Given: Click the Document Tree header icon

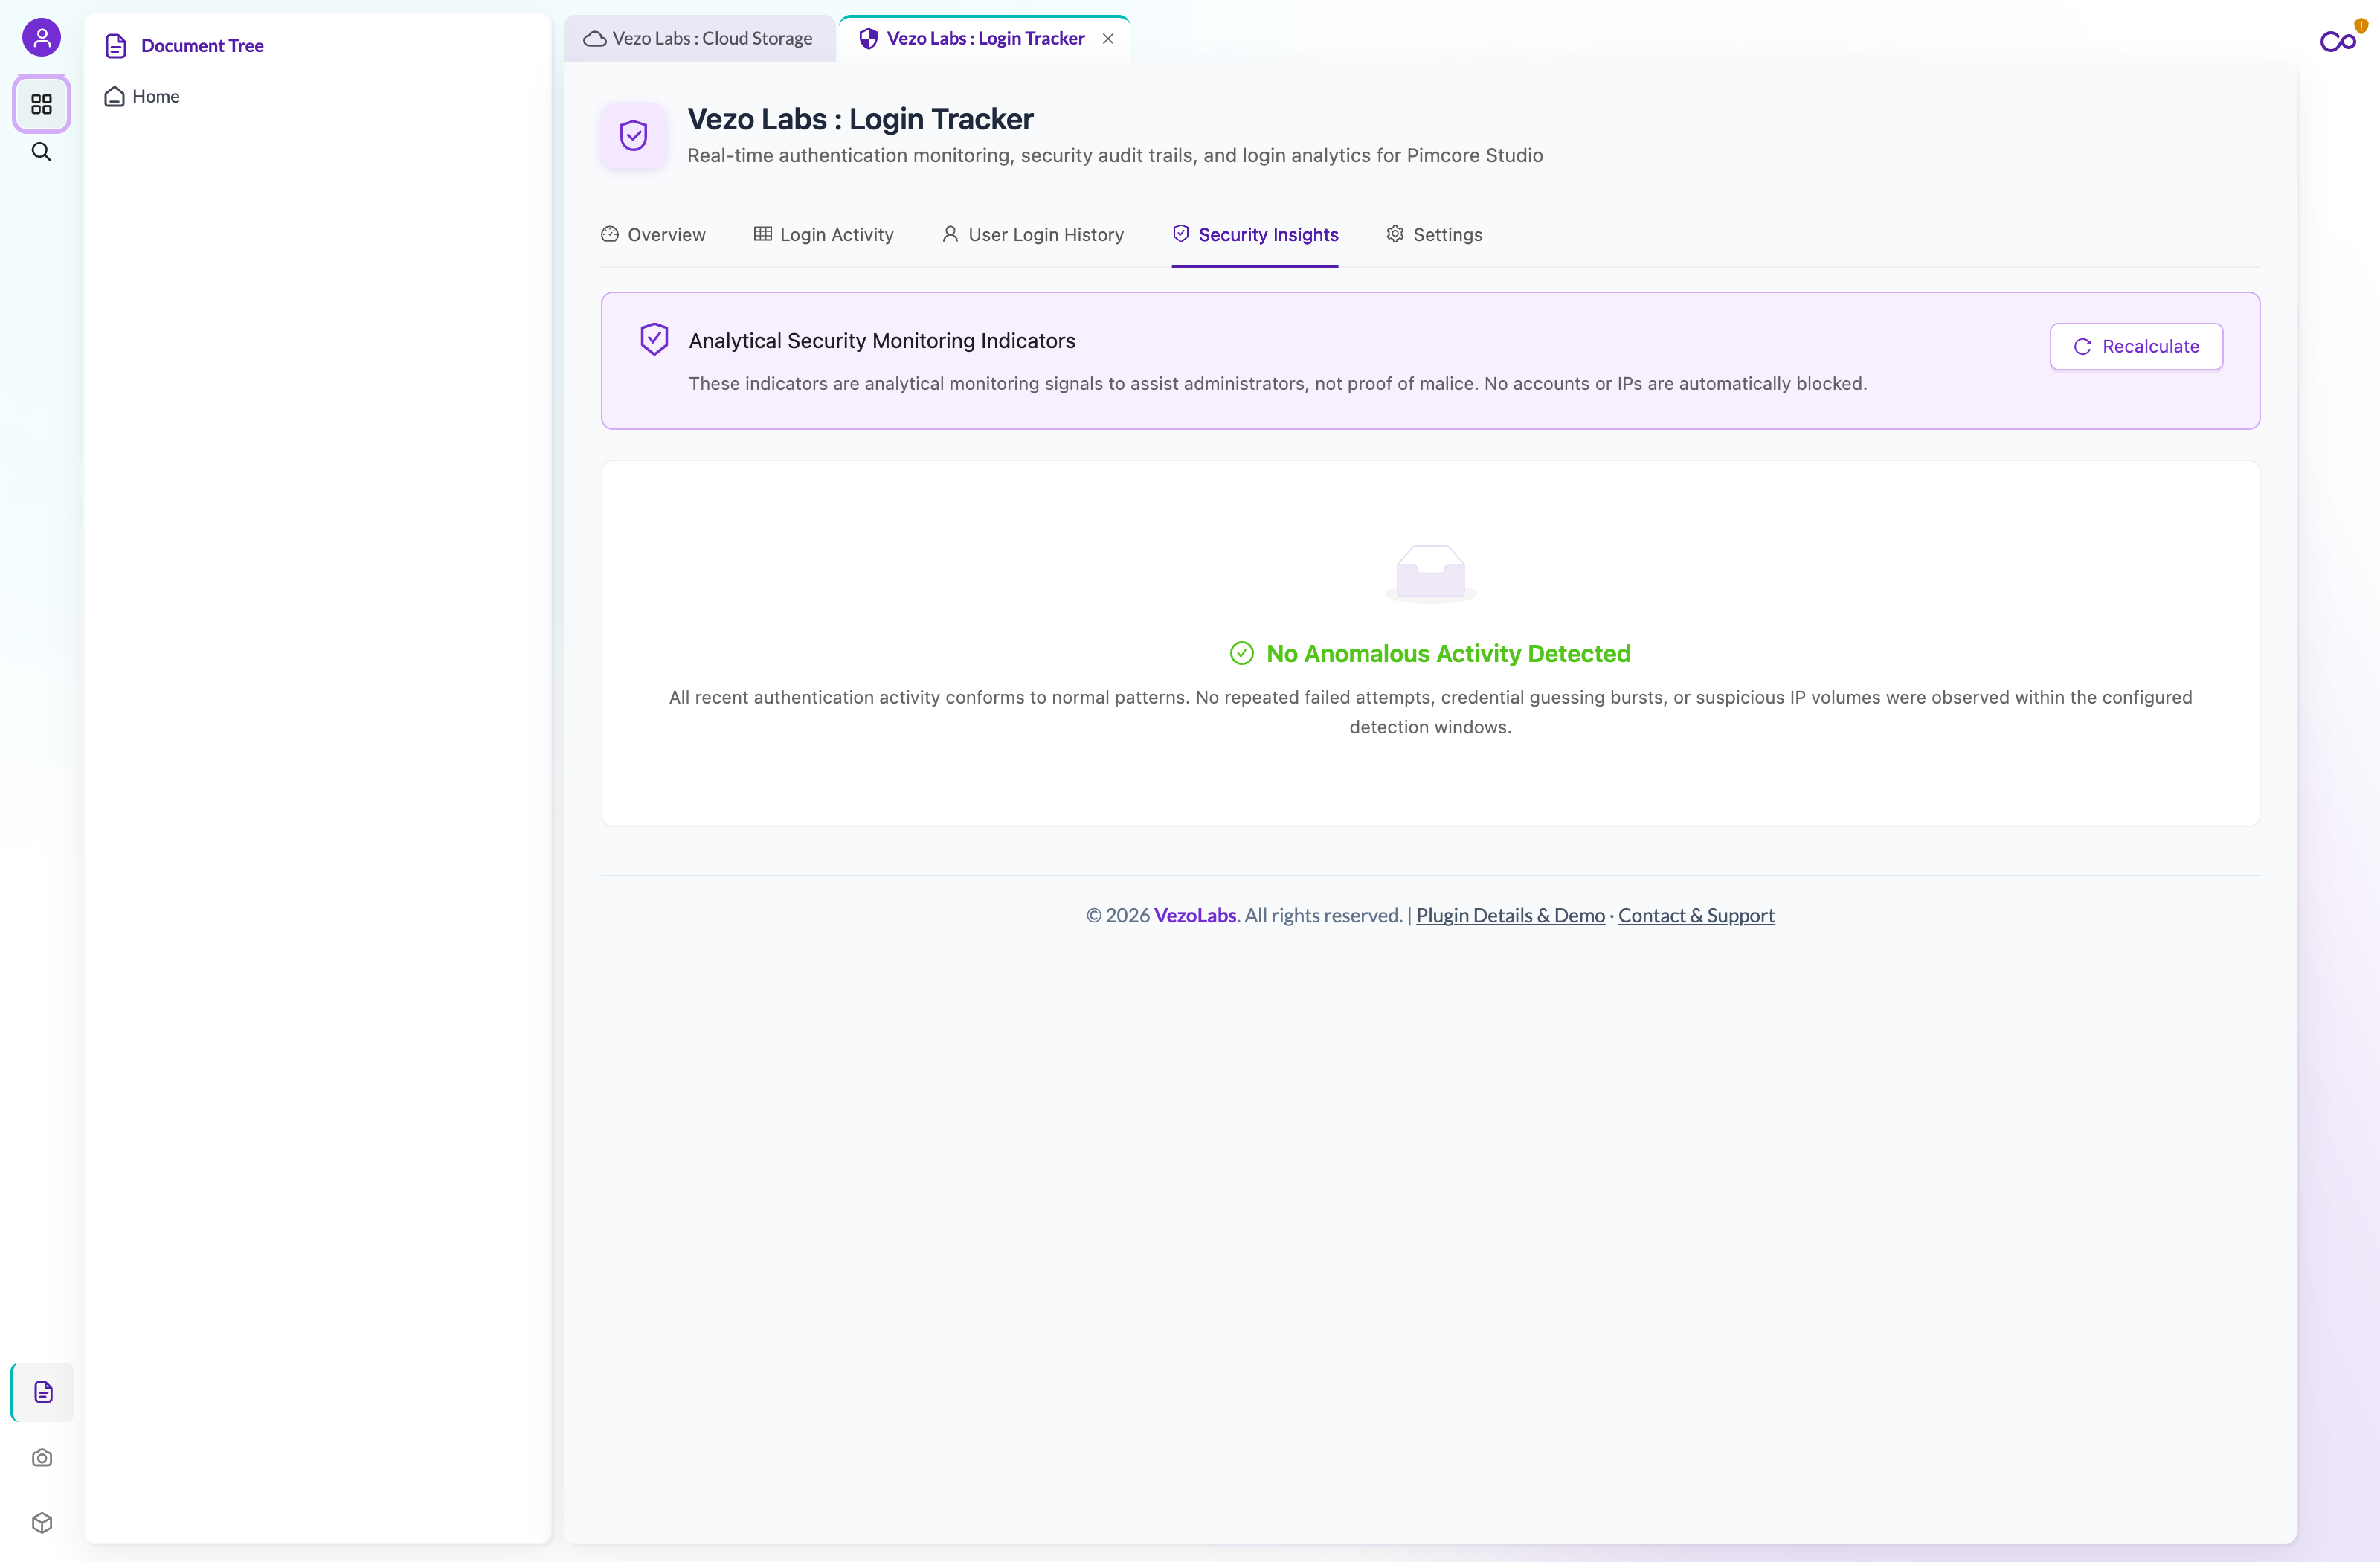Looking at the screenshot, I should tap(116, 46).
